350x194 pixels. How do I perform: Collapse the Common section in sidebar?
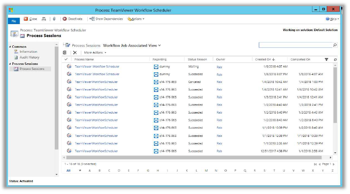[10, 47]
